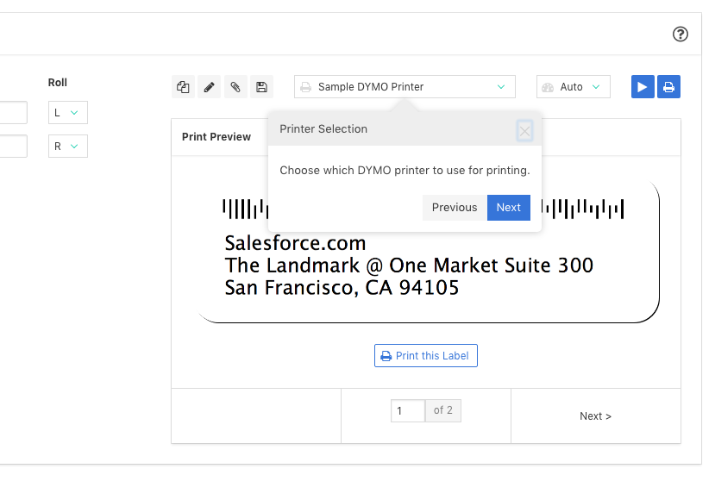Click Previous in the Printer Selection tour

[x=454, y=208]
